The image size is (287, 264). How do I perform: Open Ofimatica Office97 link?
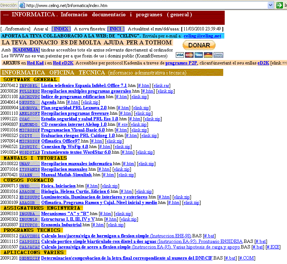click(x=60, y=141)
